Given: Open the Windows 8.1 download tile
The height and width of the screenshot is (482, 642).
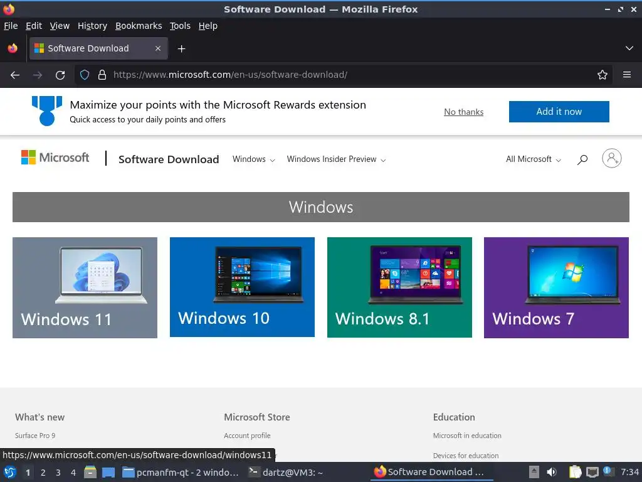Looking at the screenshot, I should [399, 287].
